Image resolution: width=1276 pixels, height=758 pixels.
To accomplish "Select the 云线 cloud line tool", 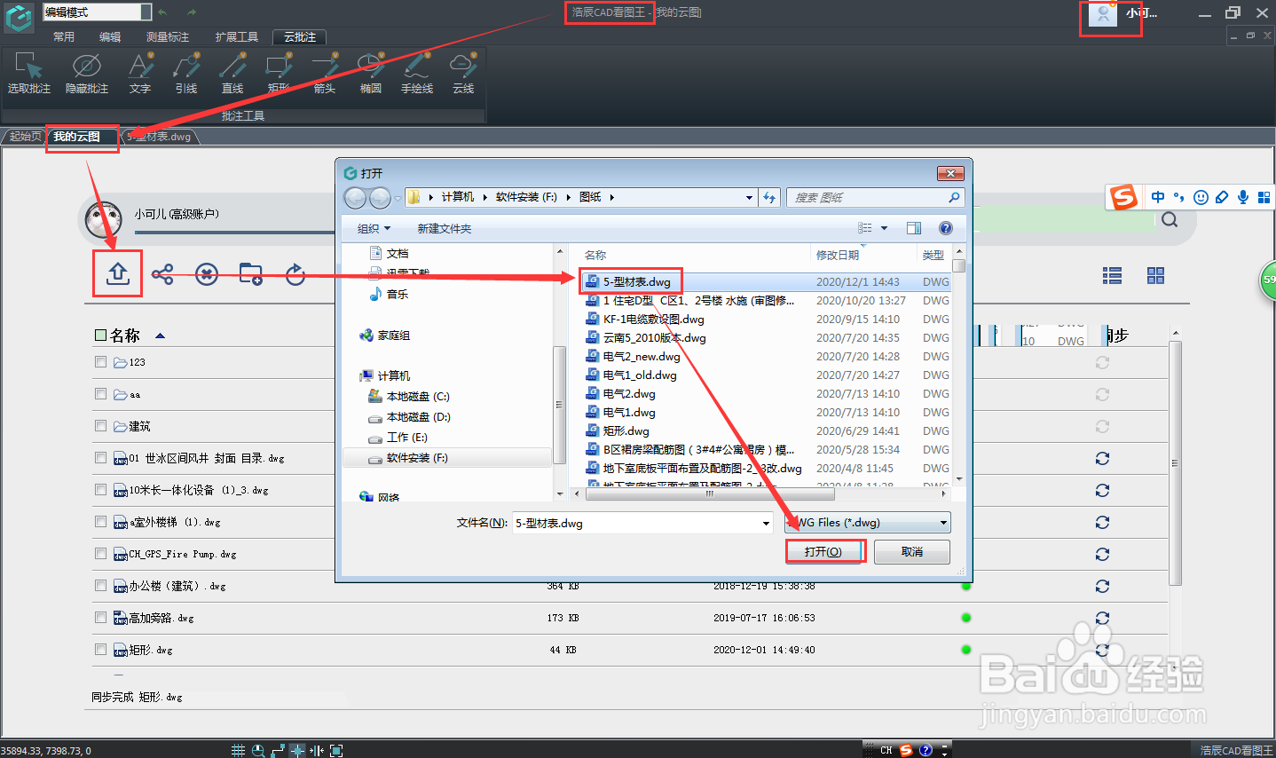I will pyautogui.click(x=463, y=73).
